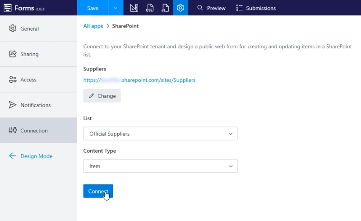The image size is (361, 221).
Task: Click the Preview magnifier icon
Action: tap(200, 8)
